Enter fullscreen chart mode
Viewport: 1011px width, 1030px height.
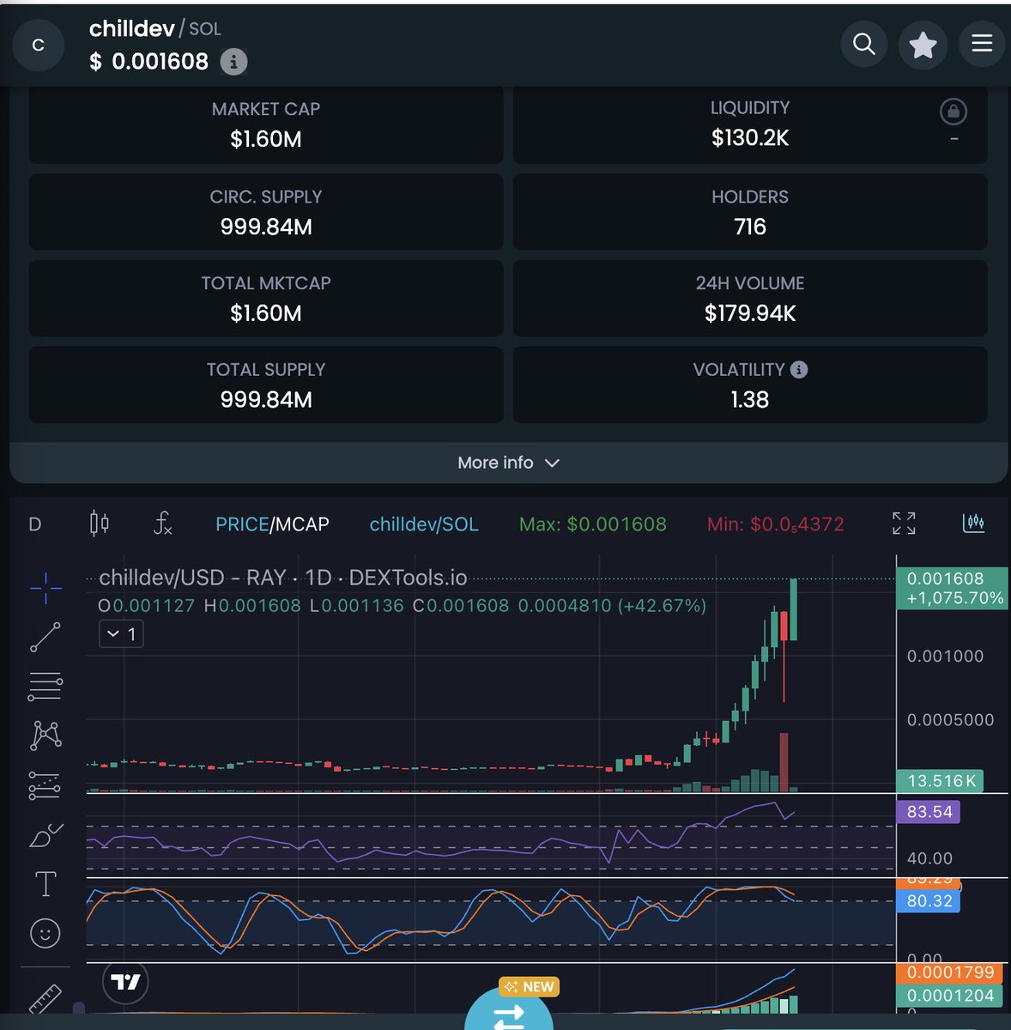904,524
